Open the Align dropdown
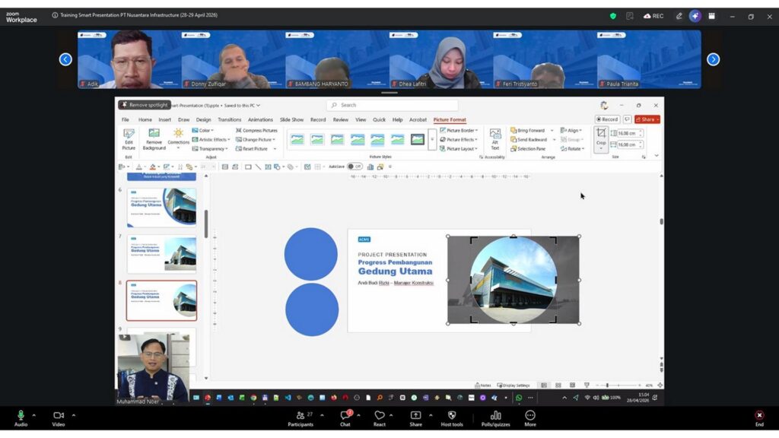Viewport: 779px width, 438px height. point(571,130)
